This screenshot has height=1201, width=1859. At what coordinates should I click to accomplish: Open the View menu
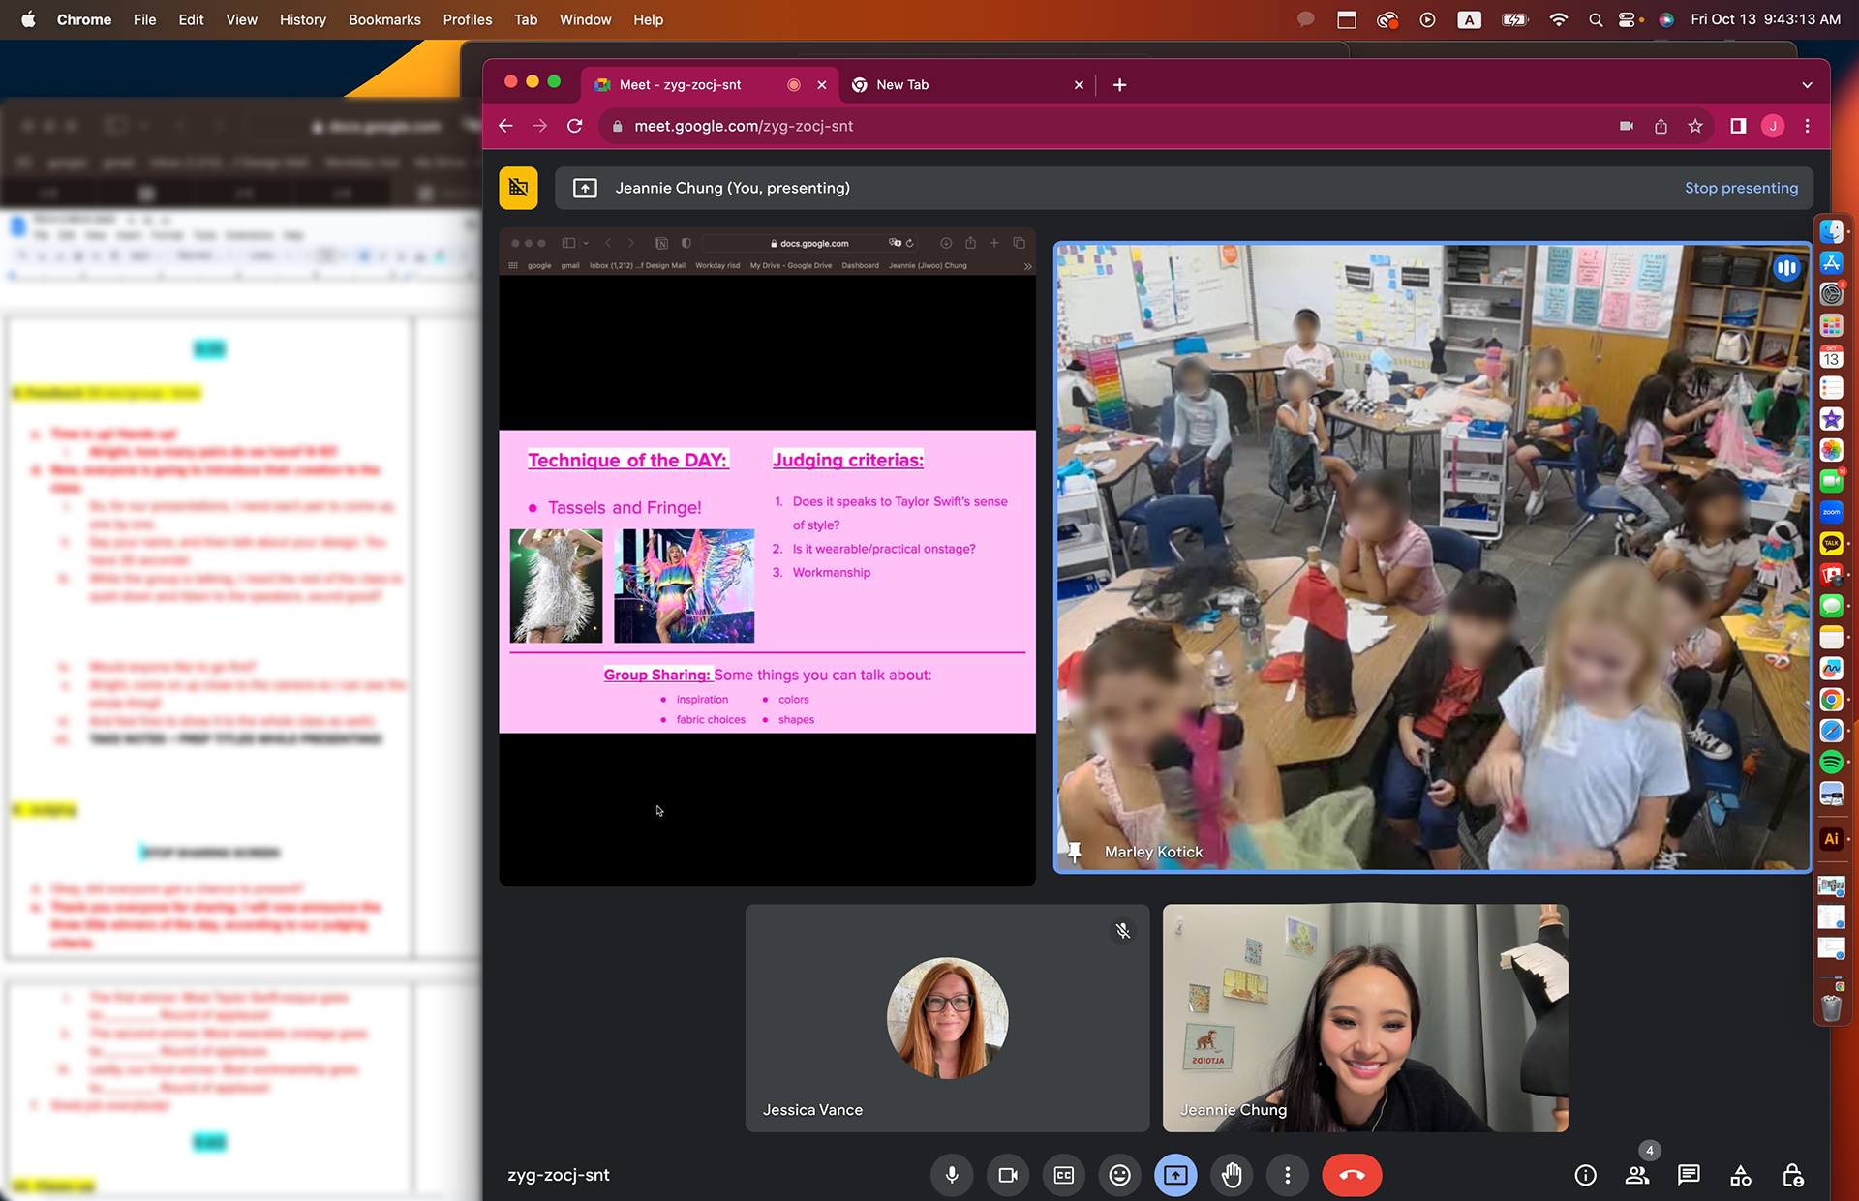[x=241, y=19]
